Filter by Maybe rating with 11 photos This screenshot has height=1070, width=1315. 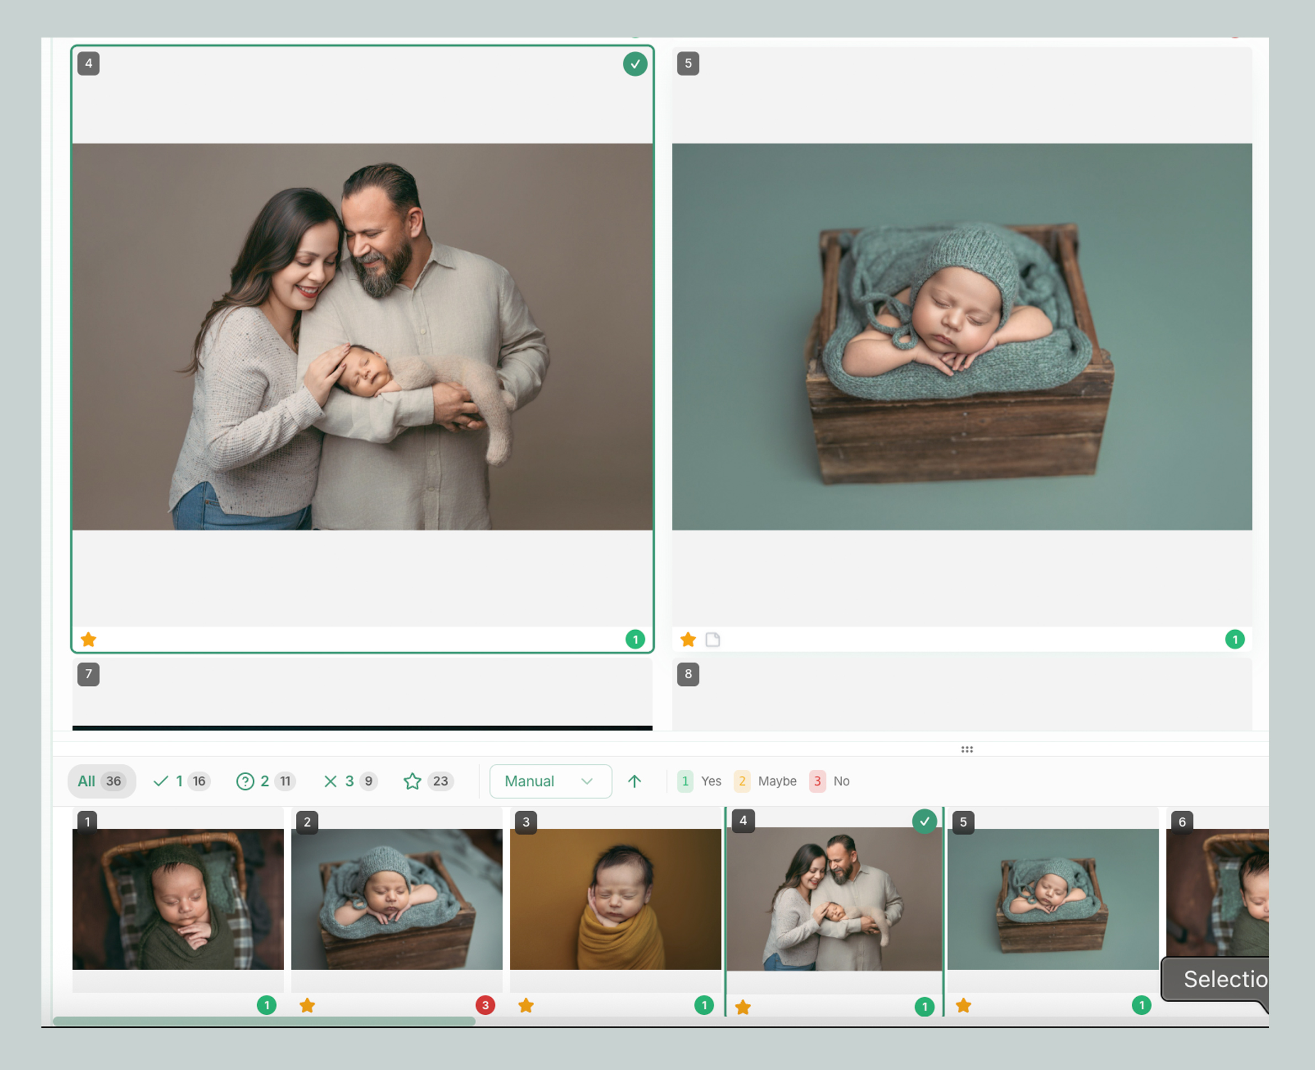(x=265, y=781)
